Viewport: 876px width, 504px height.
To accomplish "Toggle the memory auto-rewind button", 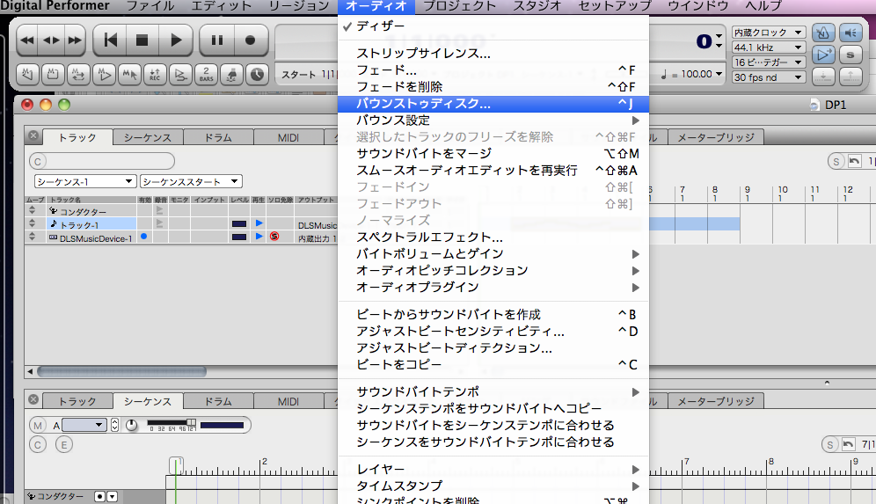I will 27,74.
